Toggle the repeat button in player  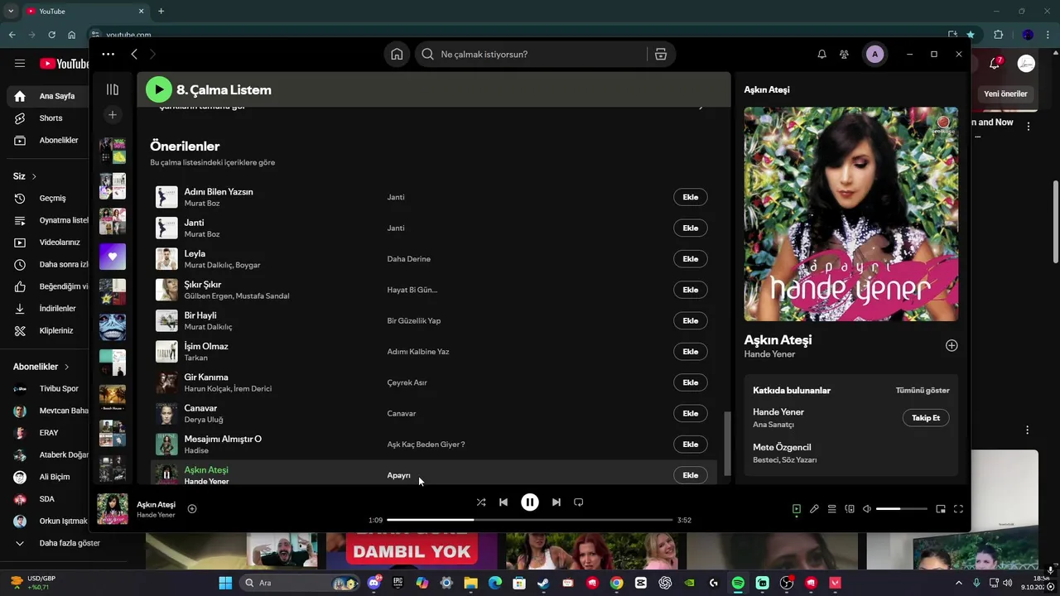(579, 502)
